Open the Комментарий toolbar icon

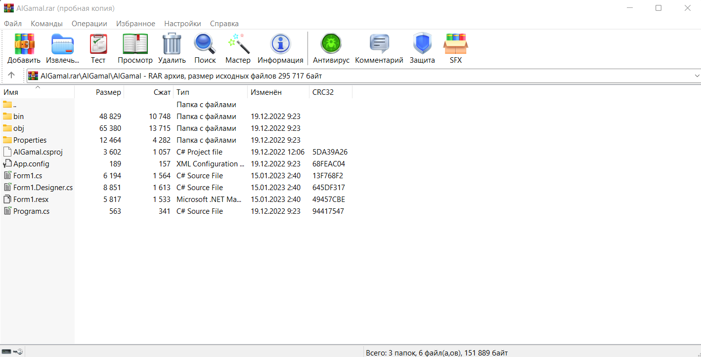pyautogui.click(x=379, y=44)
